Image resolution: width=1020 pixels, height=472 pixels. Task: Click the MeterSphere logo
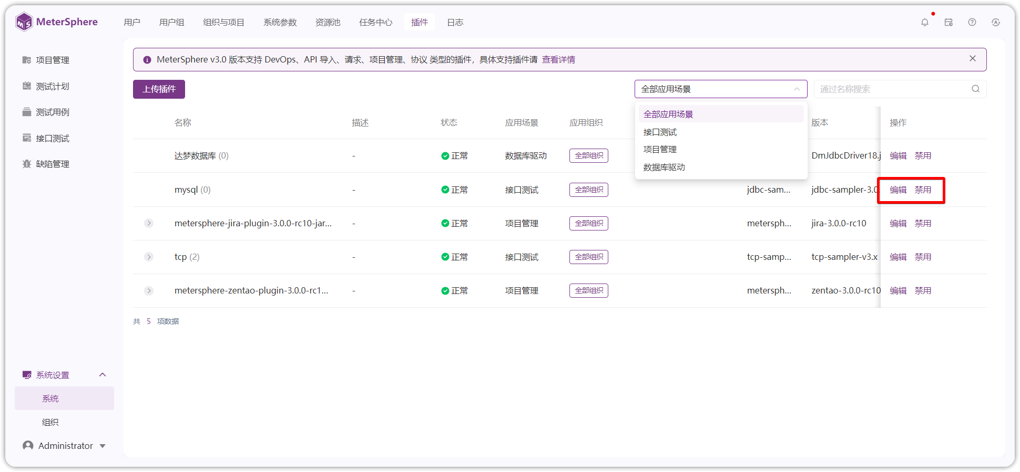57,22
